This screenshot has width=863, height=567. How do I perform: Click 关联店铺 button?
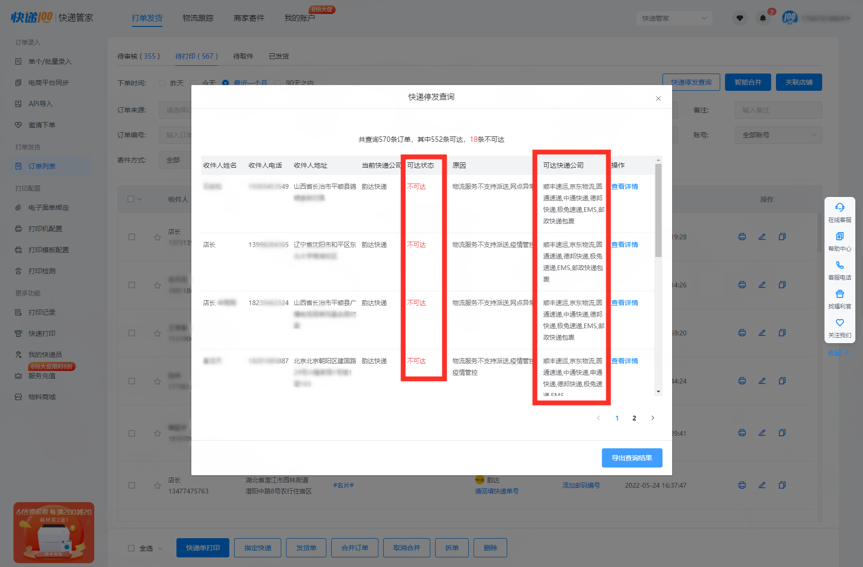point(799,82)
